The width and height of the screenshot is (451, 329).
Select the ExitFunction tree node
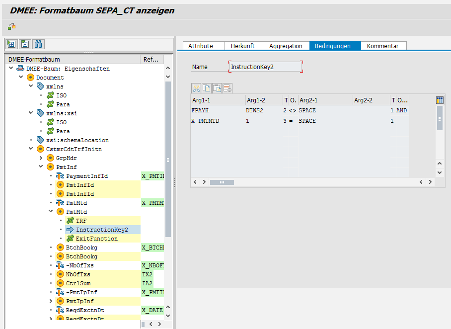[x=96, y=239]
